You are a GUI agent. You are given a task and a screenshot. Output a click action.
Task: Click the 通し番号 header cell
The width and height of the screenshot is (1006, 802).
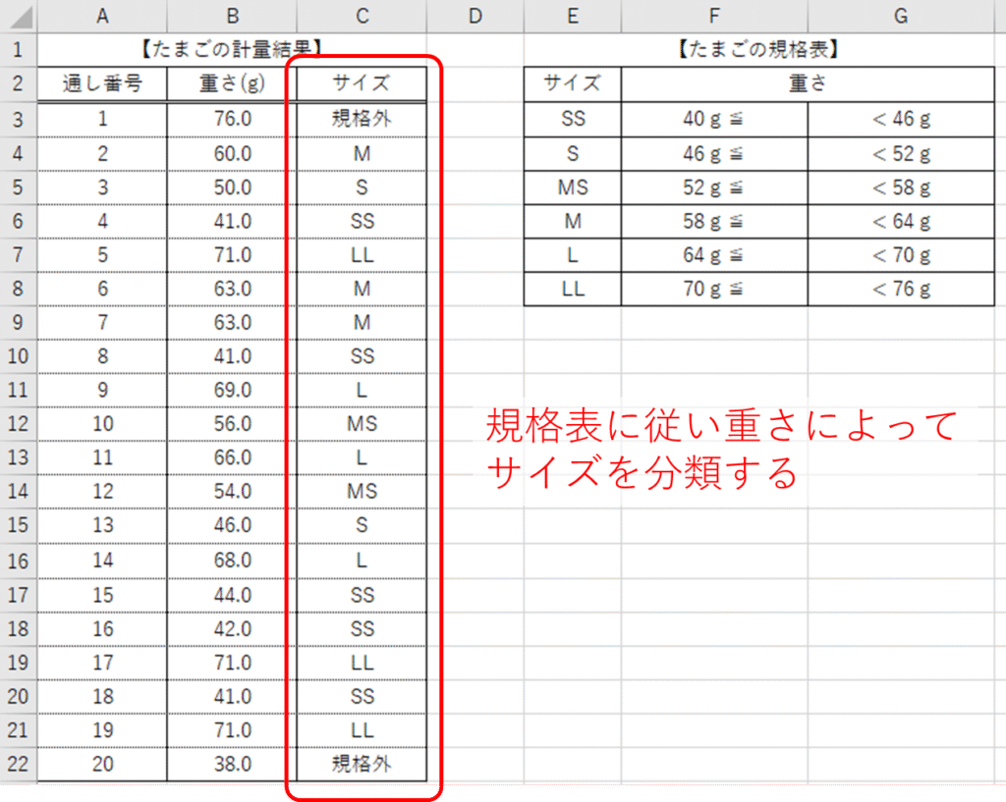pyautogui.click(x=102, y=83)
